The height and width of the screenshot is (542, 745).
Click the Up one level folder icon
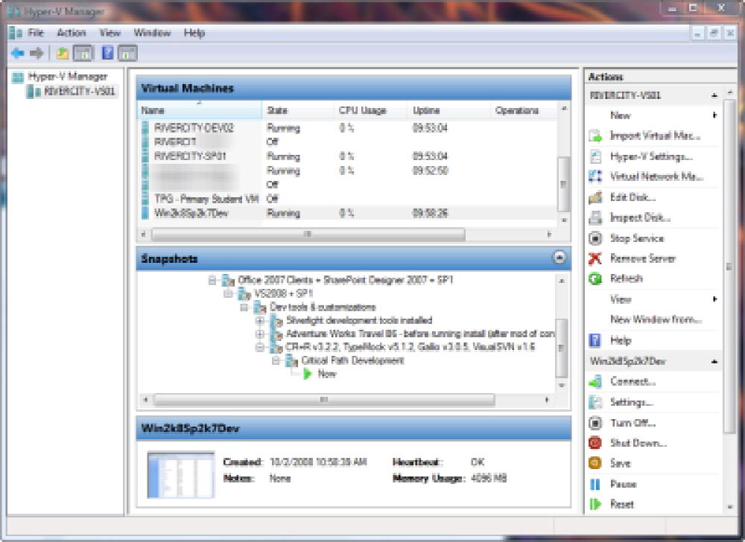(63, 53)
